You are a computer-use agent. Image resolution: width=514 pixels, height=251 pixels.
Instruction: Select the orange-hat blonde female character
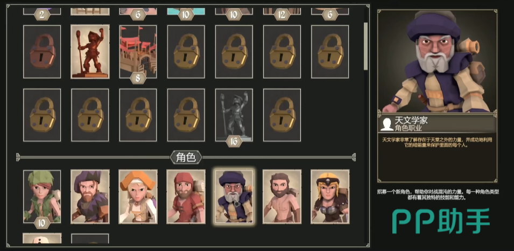click(x=138, y=197)
